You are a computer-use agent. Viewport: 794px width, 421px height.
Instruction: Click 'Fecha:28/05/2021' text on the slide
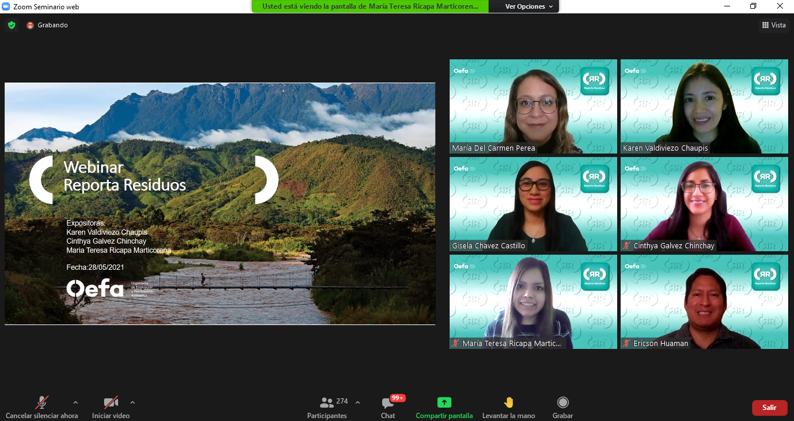tap(95, 267)
